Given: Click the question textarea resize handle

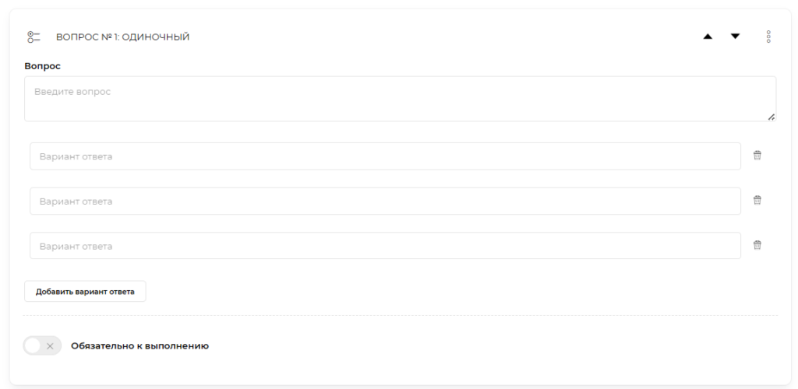Looking at the screenshot, I should 771,117.
